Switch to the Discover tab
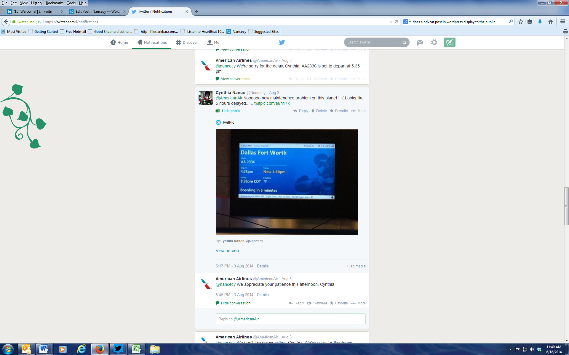The height and width of the screenshot is (355, 569). (x=187, y=42)
